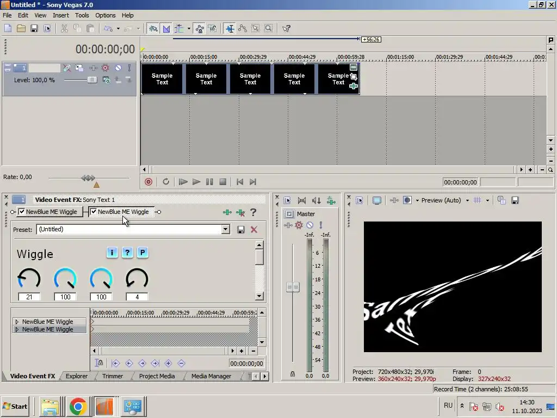Delete preset with red X
The image size is (557, 418).
tap(254, 230)
